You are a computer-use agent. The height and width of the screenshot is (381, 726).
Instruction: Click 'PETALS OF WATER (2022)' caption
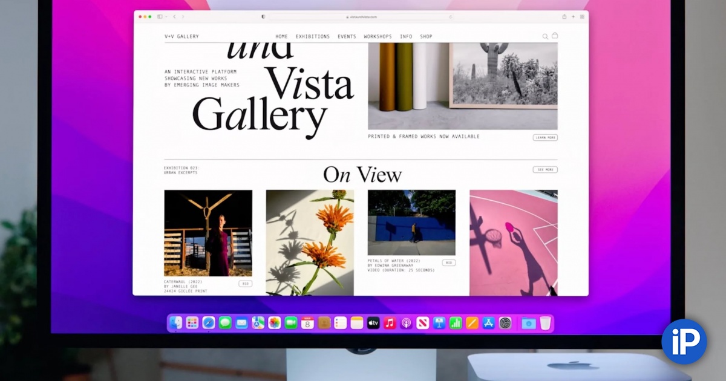[x=394, y=261]
